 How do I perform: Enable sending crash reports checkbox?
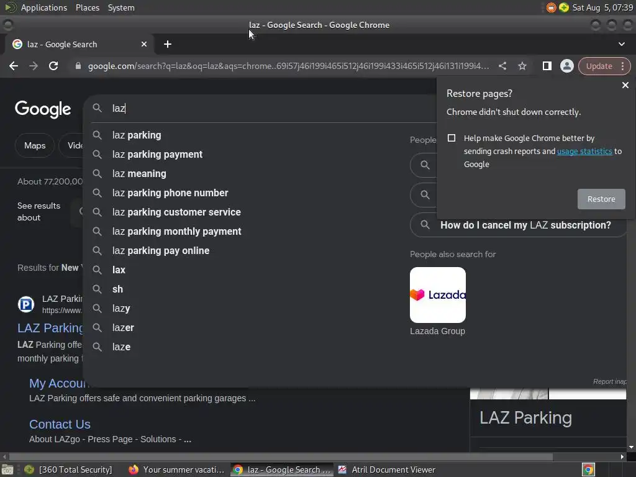(452, 138)
